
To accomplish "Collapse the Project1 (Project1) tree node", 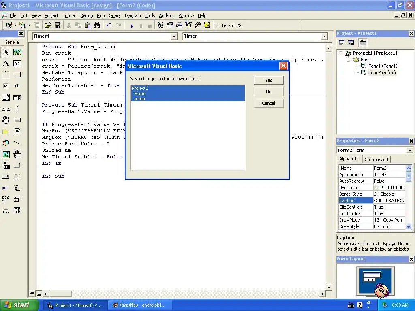I will pos(341,53).
